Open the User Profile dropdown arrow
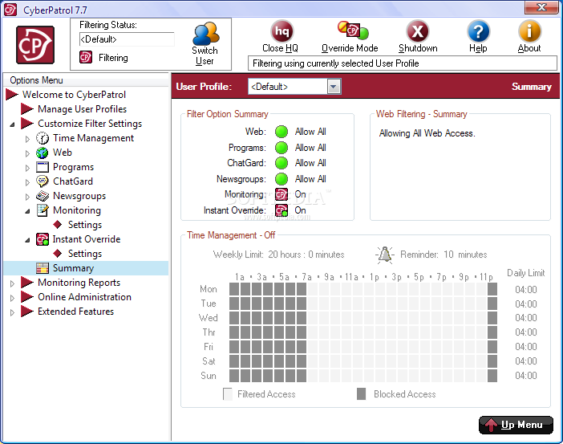Viewport: 563px width, 444px height. 334,87
